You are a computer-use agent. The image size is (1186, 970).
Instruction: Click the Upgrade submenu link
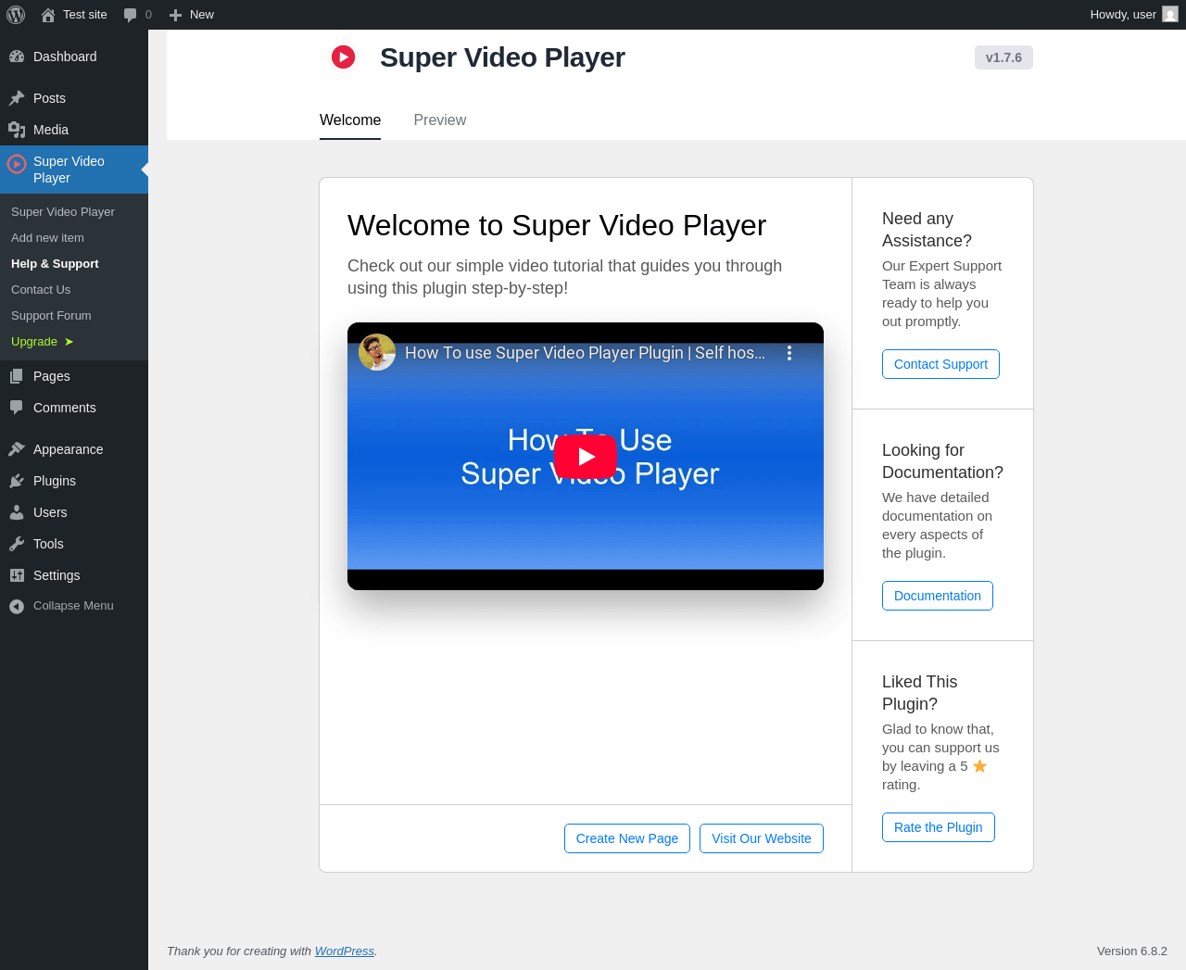[74, 342]
